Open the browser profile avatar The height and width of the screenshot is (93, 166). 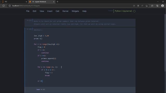pos(163,6)
